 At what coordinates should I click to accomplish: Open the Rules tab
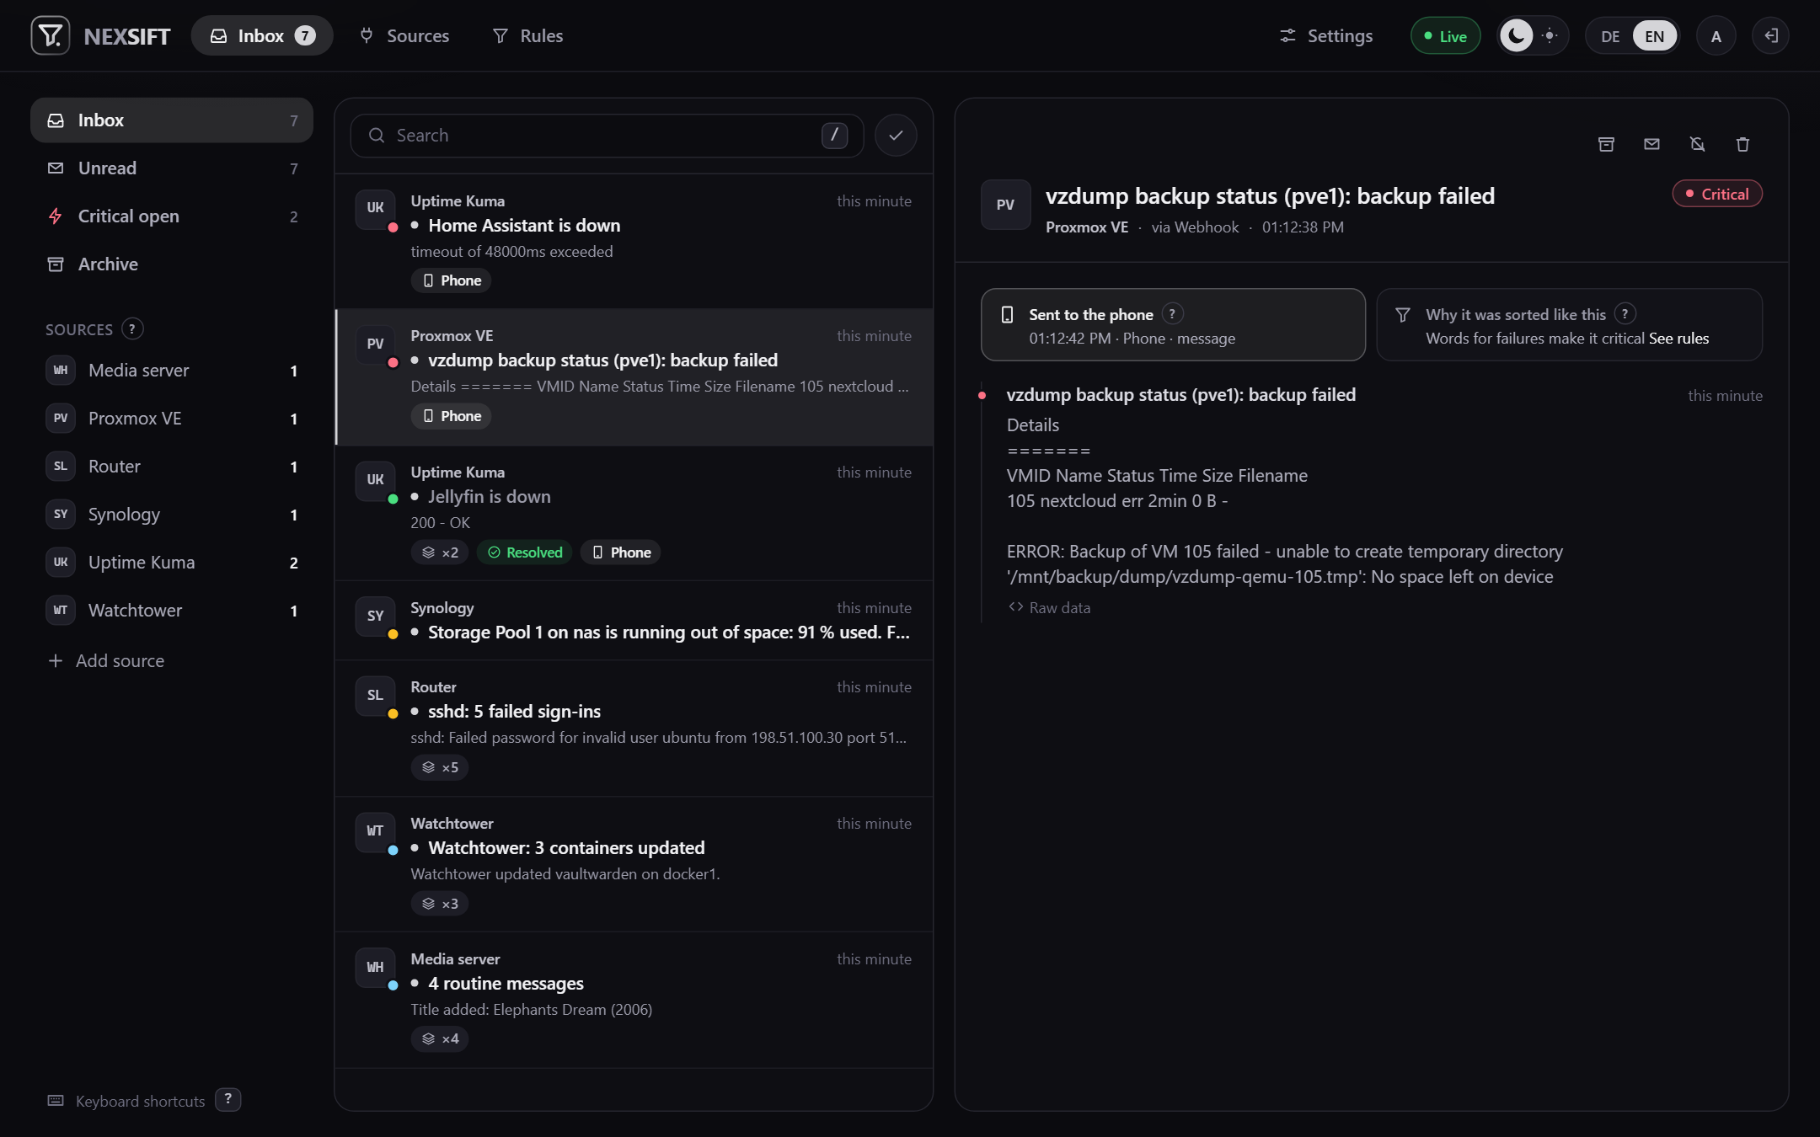point(528,36)
